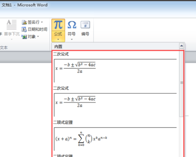Expand the 首字下沉 dropdown arrow
Image resolution: width=196 pixels, height=157 pixels.
click(x=12, y=39)
